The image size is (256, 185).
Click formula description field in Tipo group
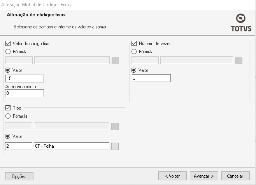tap(72, 126)
